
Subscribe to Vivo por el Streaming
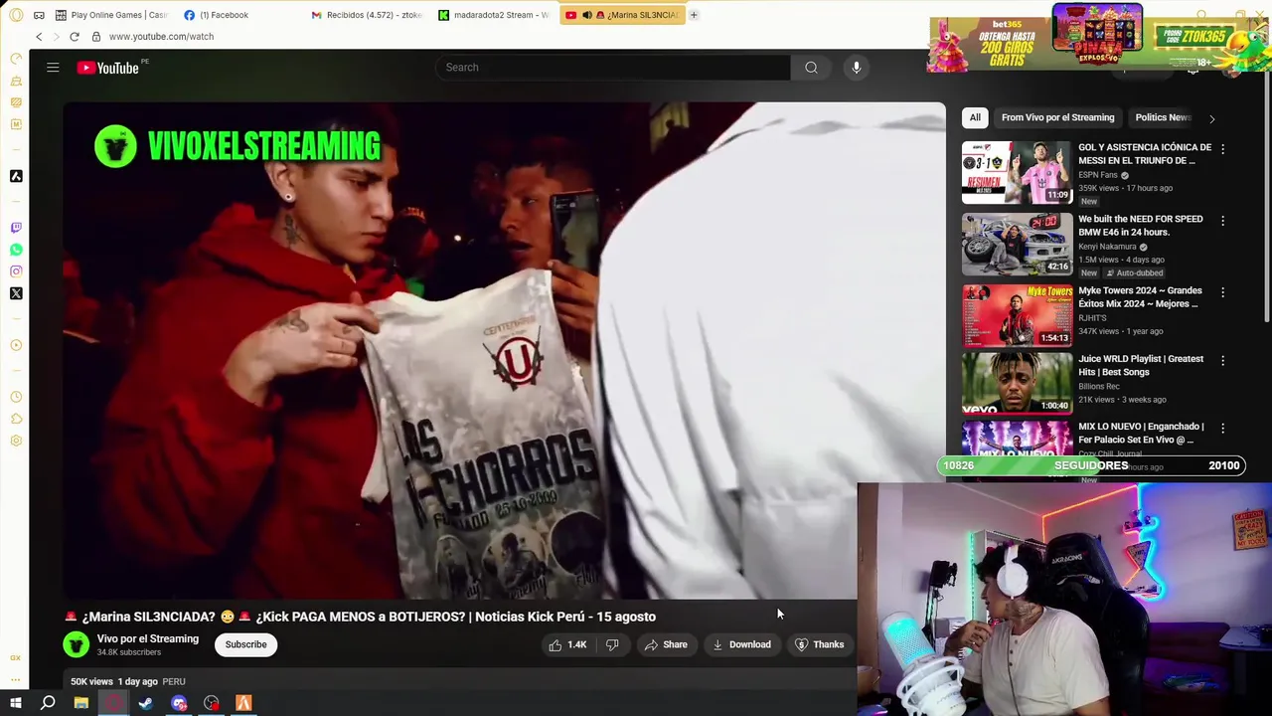click(245, 644)
